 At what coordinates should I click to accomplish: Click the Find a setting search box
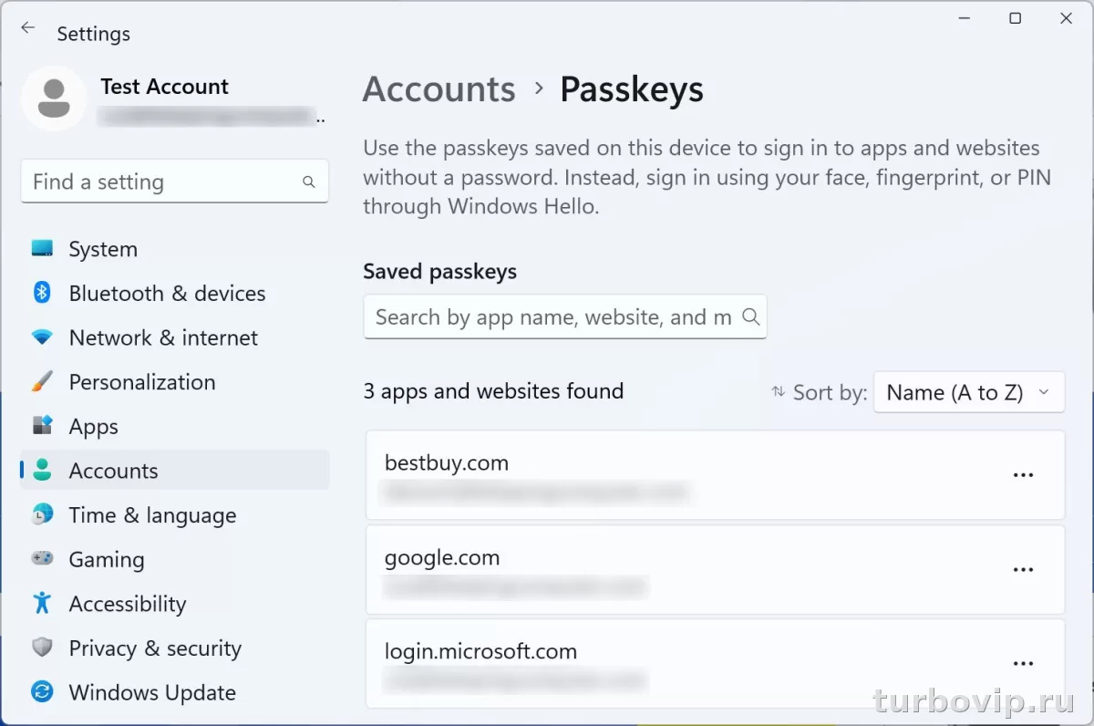pos(174,181)
